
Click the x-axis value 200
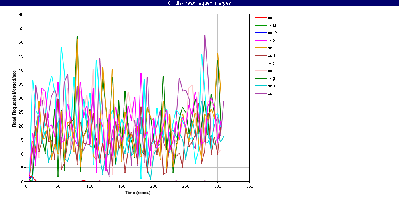(x=154, y=187)
